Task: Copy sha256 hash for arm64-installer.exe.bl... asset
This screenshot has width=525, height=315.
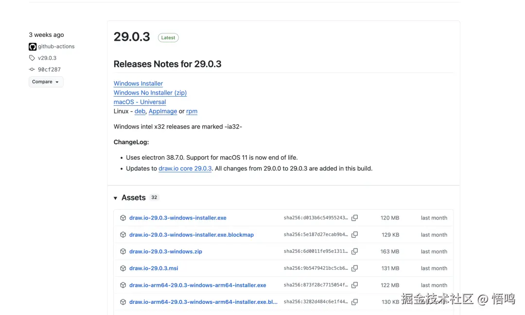Action: 354,302
